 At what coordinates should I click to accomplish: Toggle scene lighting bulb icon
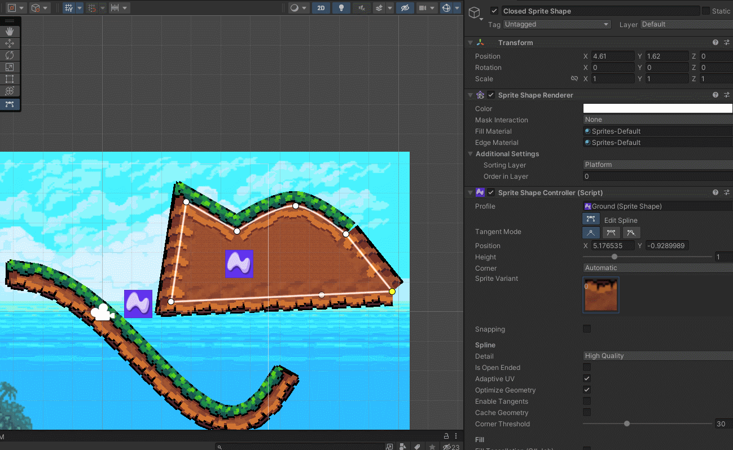coord(341,8)
